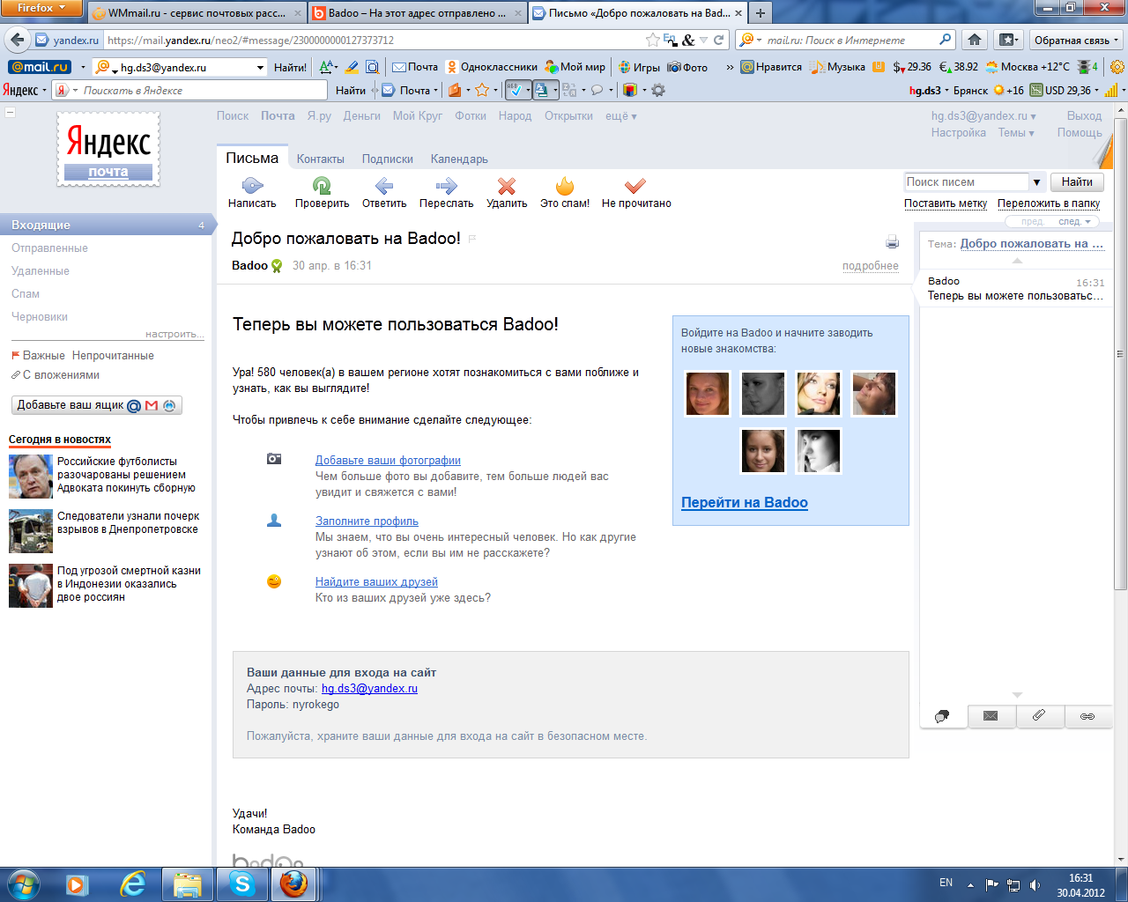Open the след. next message dropdown
Screen dimensions: 1128x902
click(x=1074, y=222)
